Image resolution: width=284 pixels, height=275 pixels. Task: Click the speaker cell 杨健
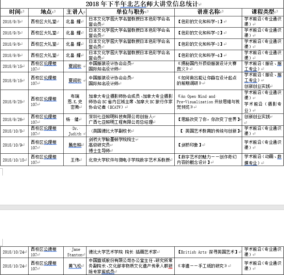[x=75, y=120]
